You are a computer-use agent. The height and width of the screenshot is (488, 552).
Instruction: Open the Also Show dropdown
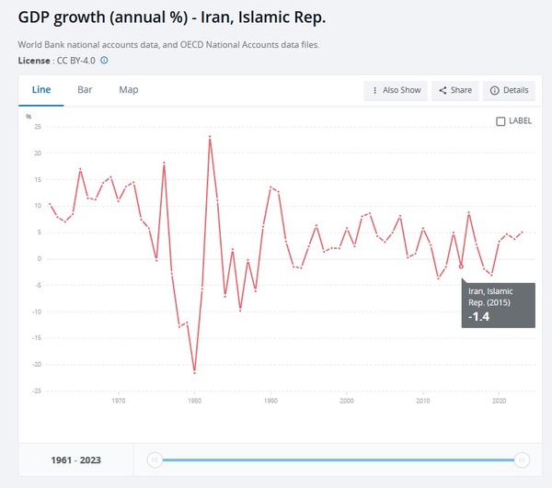pos(396,90)
